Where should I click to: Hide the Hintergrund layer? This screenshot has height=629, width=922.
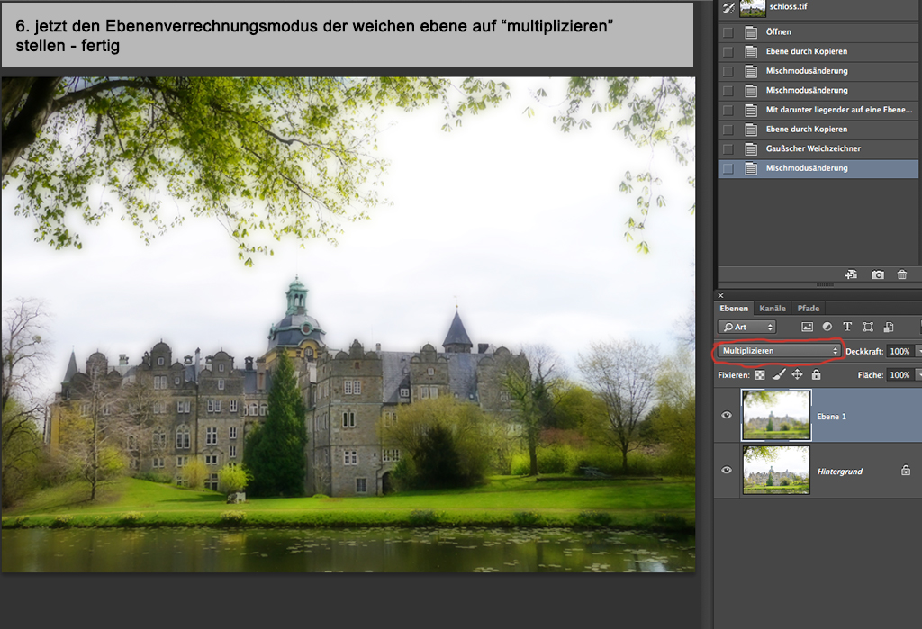click(728, 470)
